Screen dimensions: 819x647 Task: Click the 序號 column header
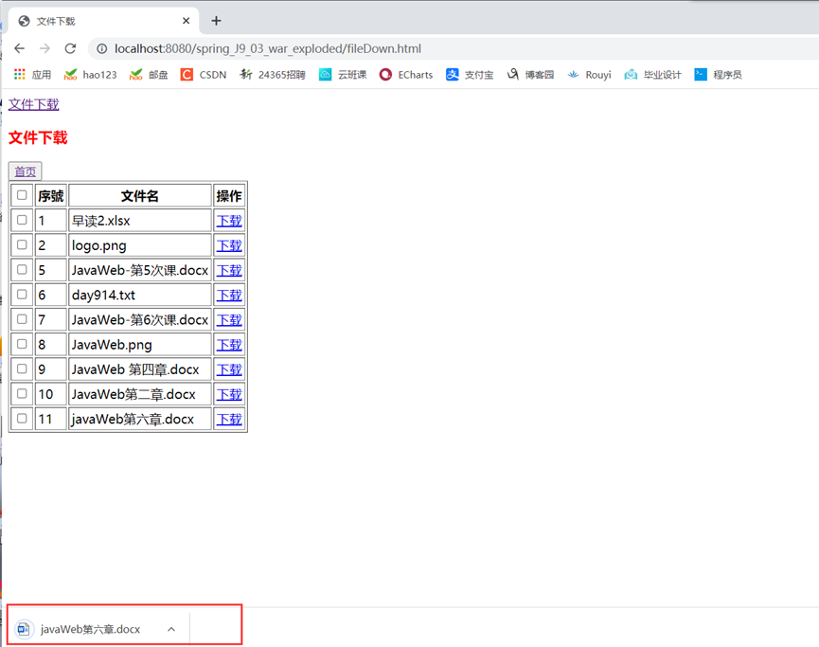[x=51, y=196]
